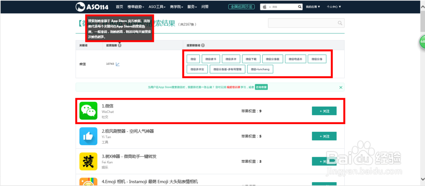The height and width of the screenshot is (186, 425).
Task: Open the 问答 page
Action: (205, 7)
